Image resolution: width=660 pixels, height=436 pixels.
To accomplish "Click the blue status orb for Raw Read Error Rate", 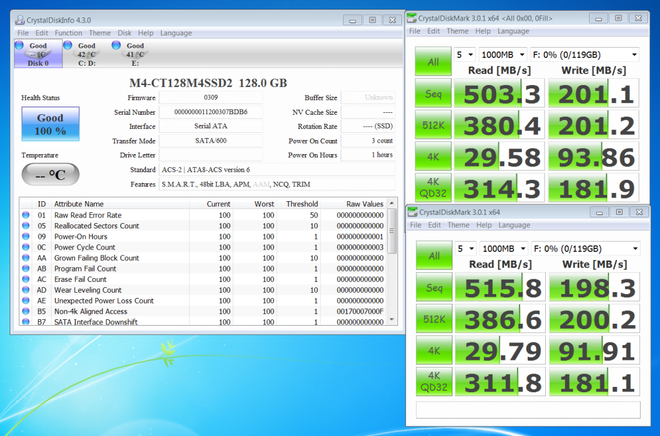I will tap(26, 215).
